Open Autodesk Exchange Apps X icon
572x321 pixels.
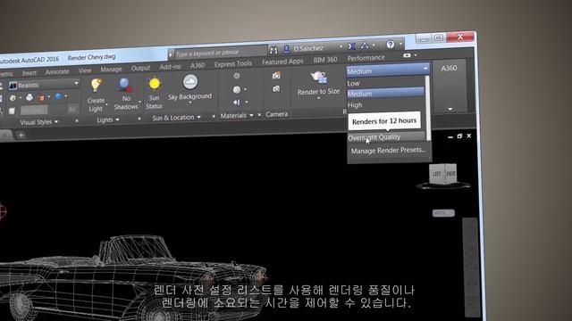coord(351,46)
